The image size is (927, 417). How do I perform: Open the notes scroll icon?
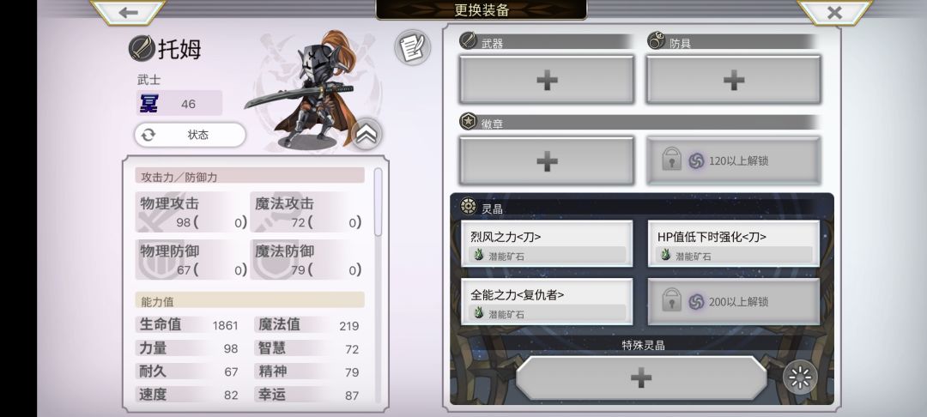pyautogui.click(x=412, y=48)
